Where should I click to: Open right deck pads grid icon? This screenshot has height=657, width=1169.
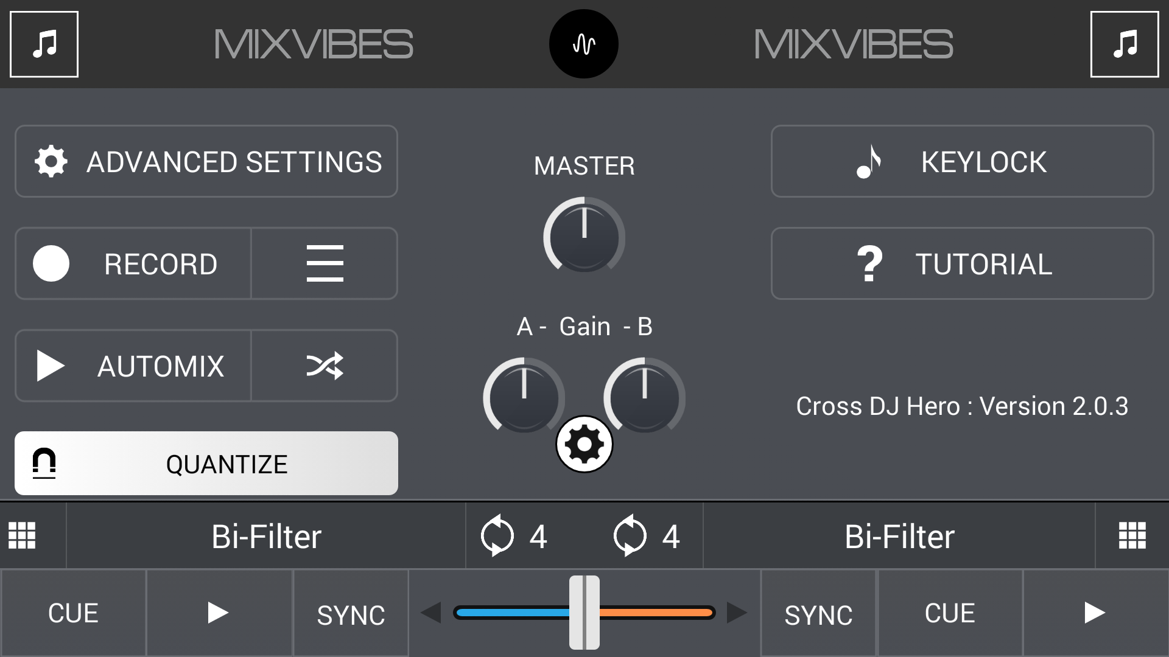(1132, 536)
